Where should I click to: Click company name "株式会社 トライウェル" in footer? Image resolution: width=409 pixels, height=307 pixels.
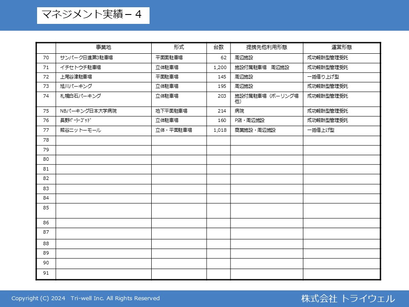[x=348, y=298]
